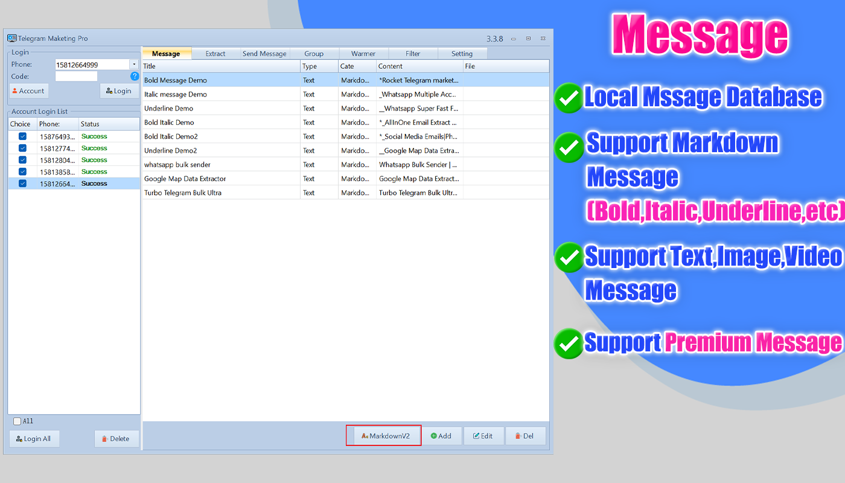Toggle the All checkbox
845x483 pixels.
click(x=17, y=421)
